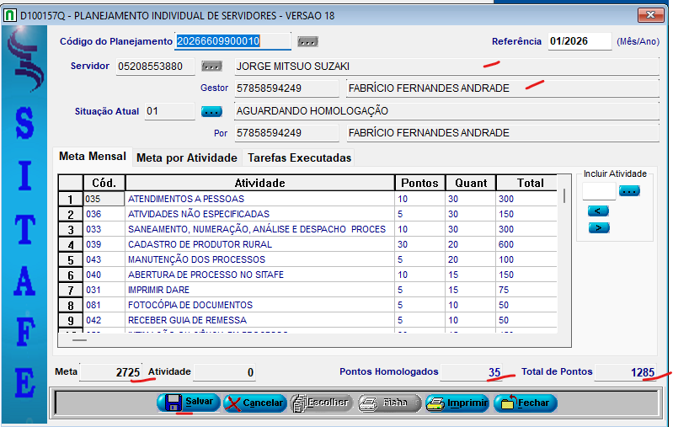673x427 pixels.
Task: Open the Tarefas Executadas tab
Action: [299, 157]
